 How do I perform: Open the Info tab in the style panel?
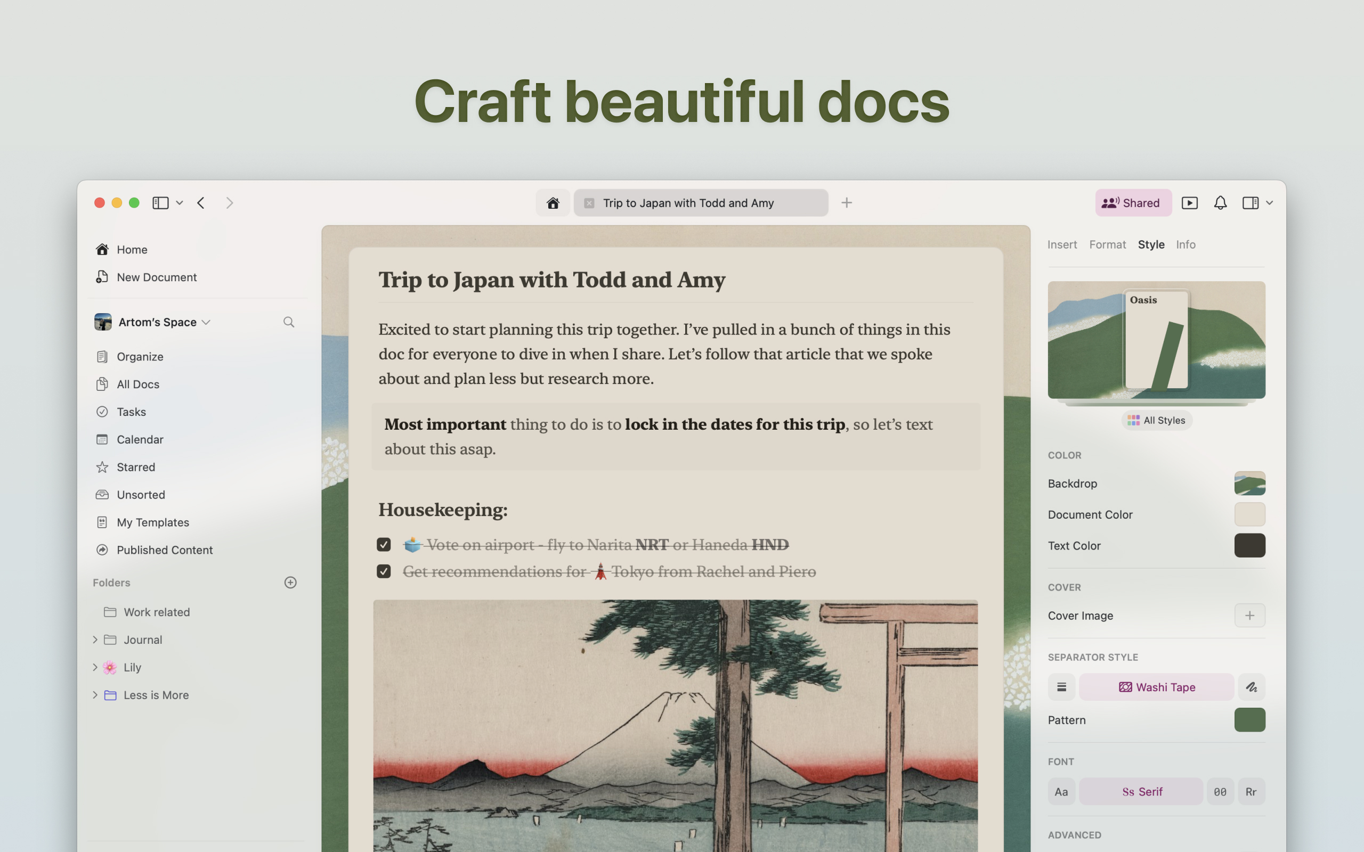click(x=1186, y=244)
